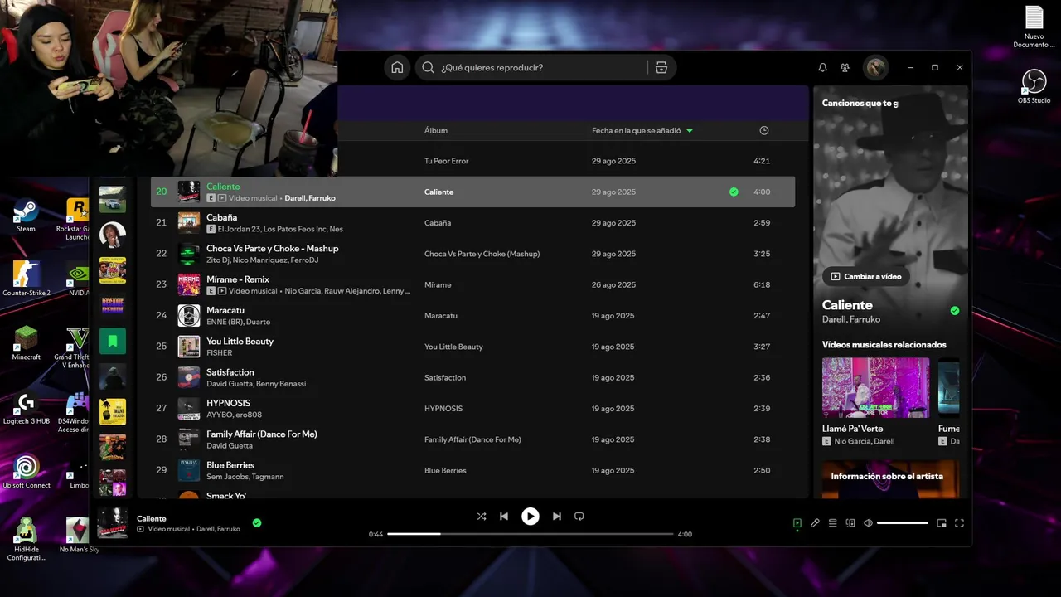Skip to next track
The width and height of the screenshot is (1061, 597).
click(x=557, y=517)
